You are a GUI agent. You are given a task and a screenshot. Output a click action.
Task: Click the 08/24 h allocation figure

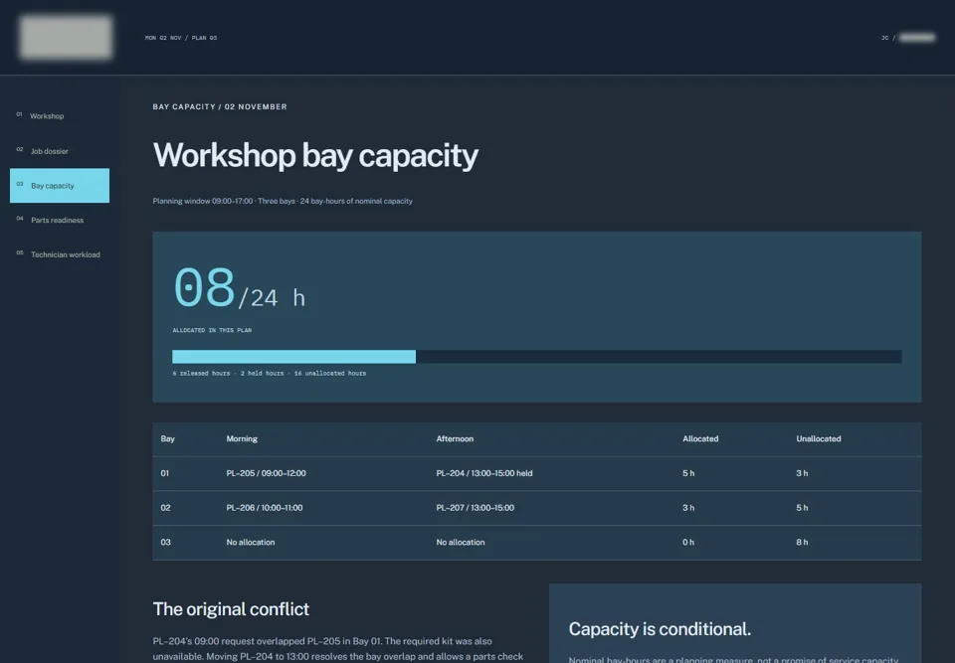pos(240,288)
